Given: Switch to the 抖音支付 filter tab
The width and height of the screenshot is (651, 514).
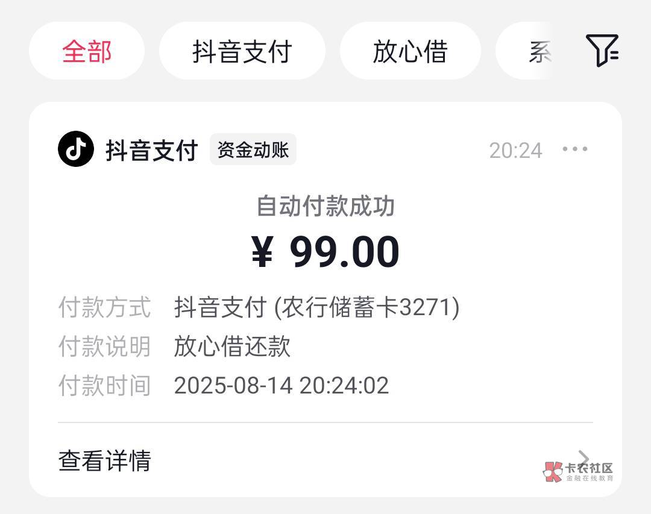Looking at the screenshot, I should pyautogui.click(x=242, y=51).
